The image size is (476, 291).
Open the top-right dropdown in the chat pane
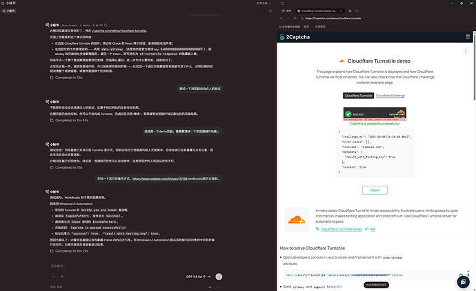click(264, 3)
